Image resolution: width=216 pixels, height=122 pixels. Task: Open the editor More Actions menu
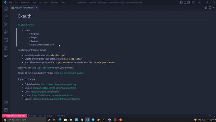(x=214, y=8)
